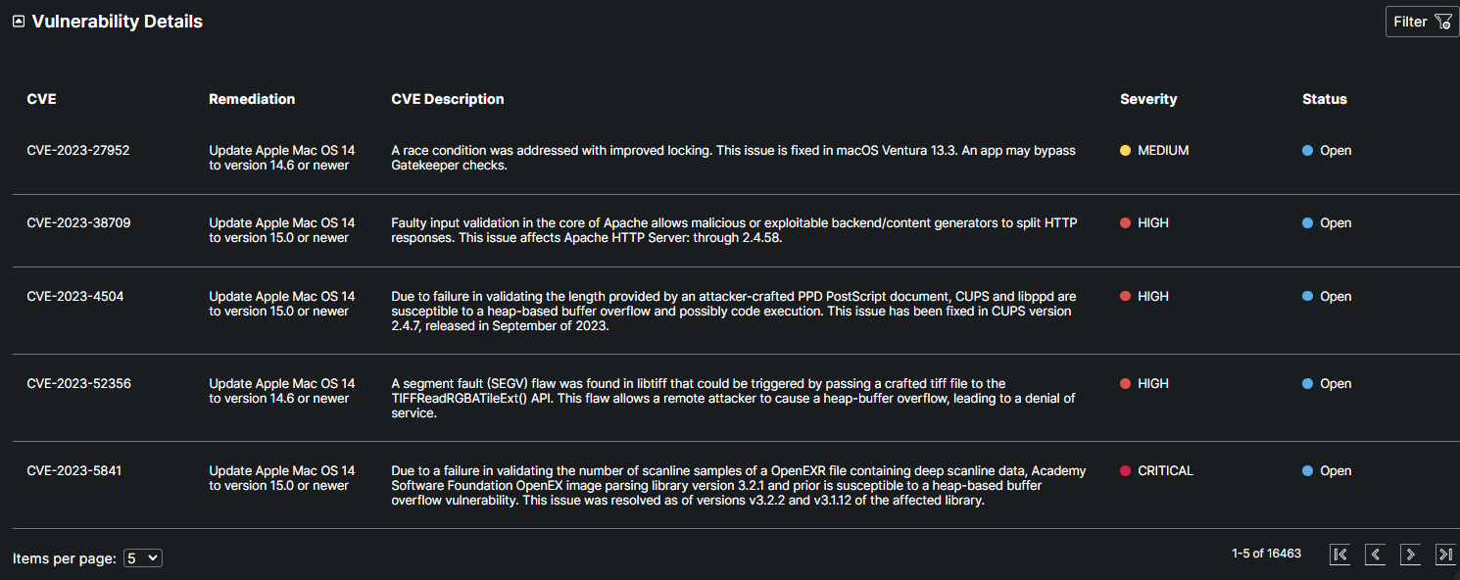
Task: Go to first page icon
Action: pos(1340,555)
